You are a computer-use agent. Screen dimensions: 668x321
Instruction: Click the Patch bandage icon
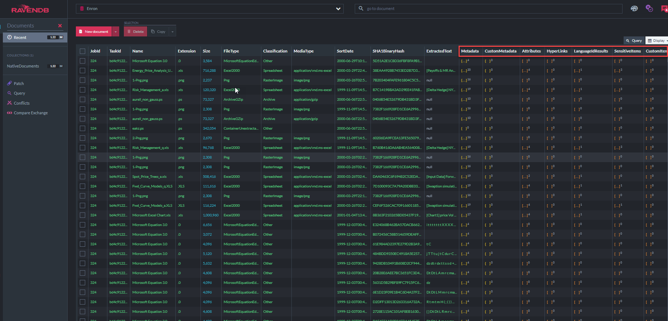(x=10, y=84)
